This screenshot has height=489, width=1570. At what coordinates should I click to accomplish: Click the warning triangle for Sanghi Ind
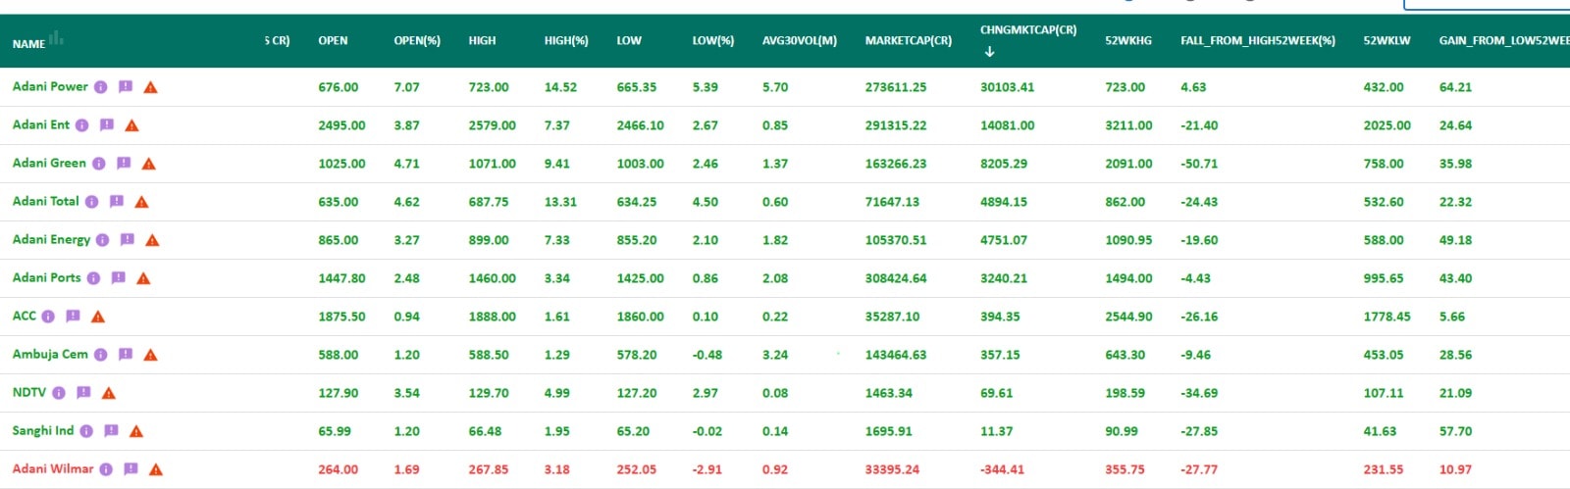[135, 431]
